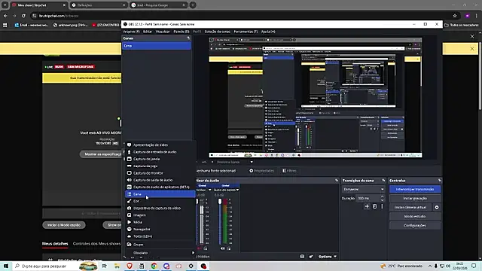Screen dimensions: 482x271
Task: Select the highlighted Cena entry in source menu
Action: tap(160, 194)
